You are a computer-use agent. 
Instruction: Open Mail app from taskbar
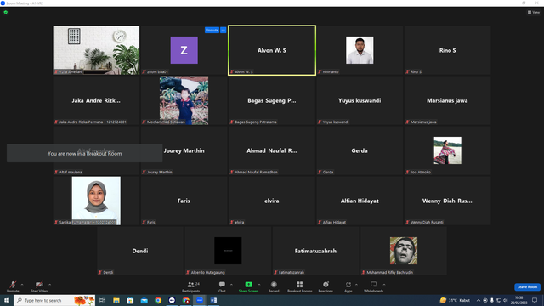[x=144, y=300]
